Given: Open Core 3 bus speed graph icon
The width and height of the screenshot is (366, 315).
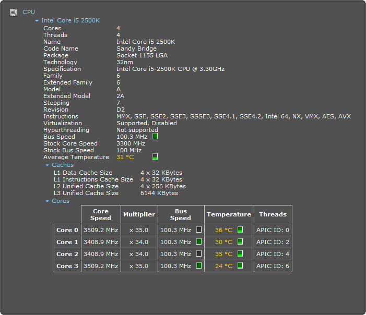Looking at the screenshot, I should coord(199,265).
